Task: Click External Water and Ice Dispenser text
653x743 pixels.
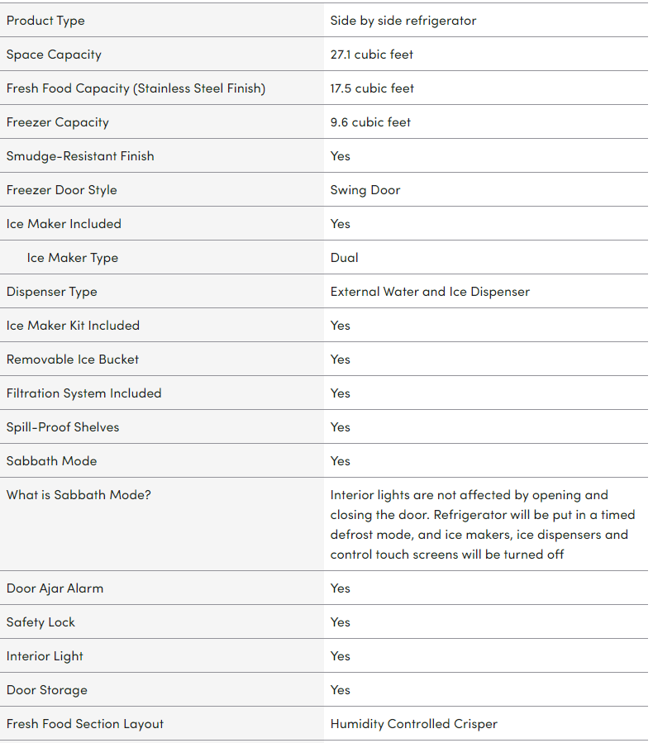Action: [430, 292]
